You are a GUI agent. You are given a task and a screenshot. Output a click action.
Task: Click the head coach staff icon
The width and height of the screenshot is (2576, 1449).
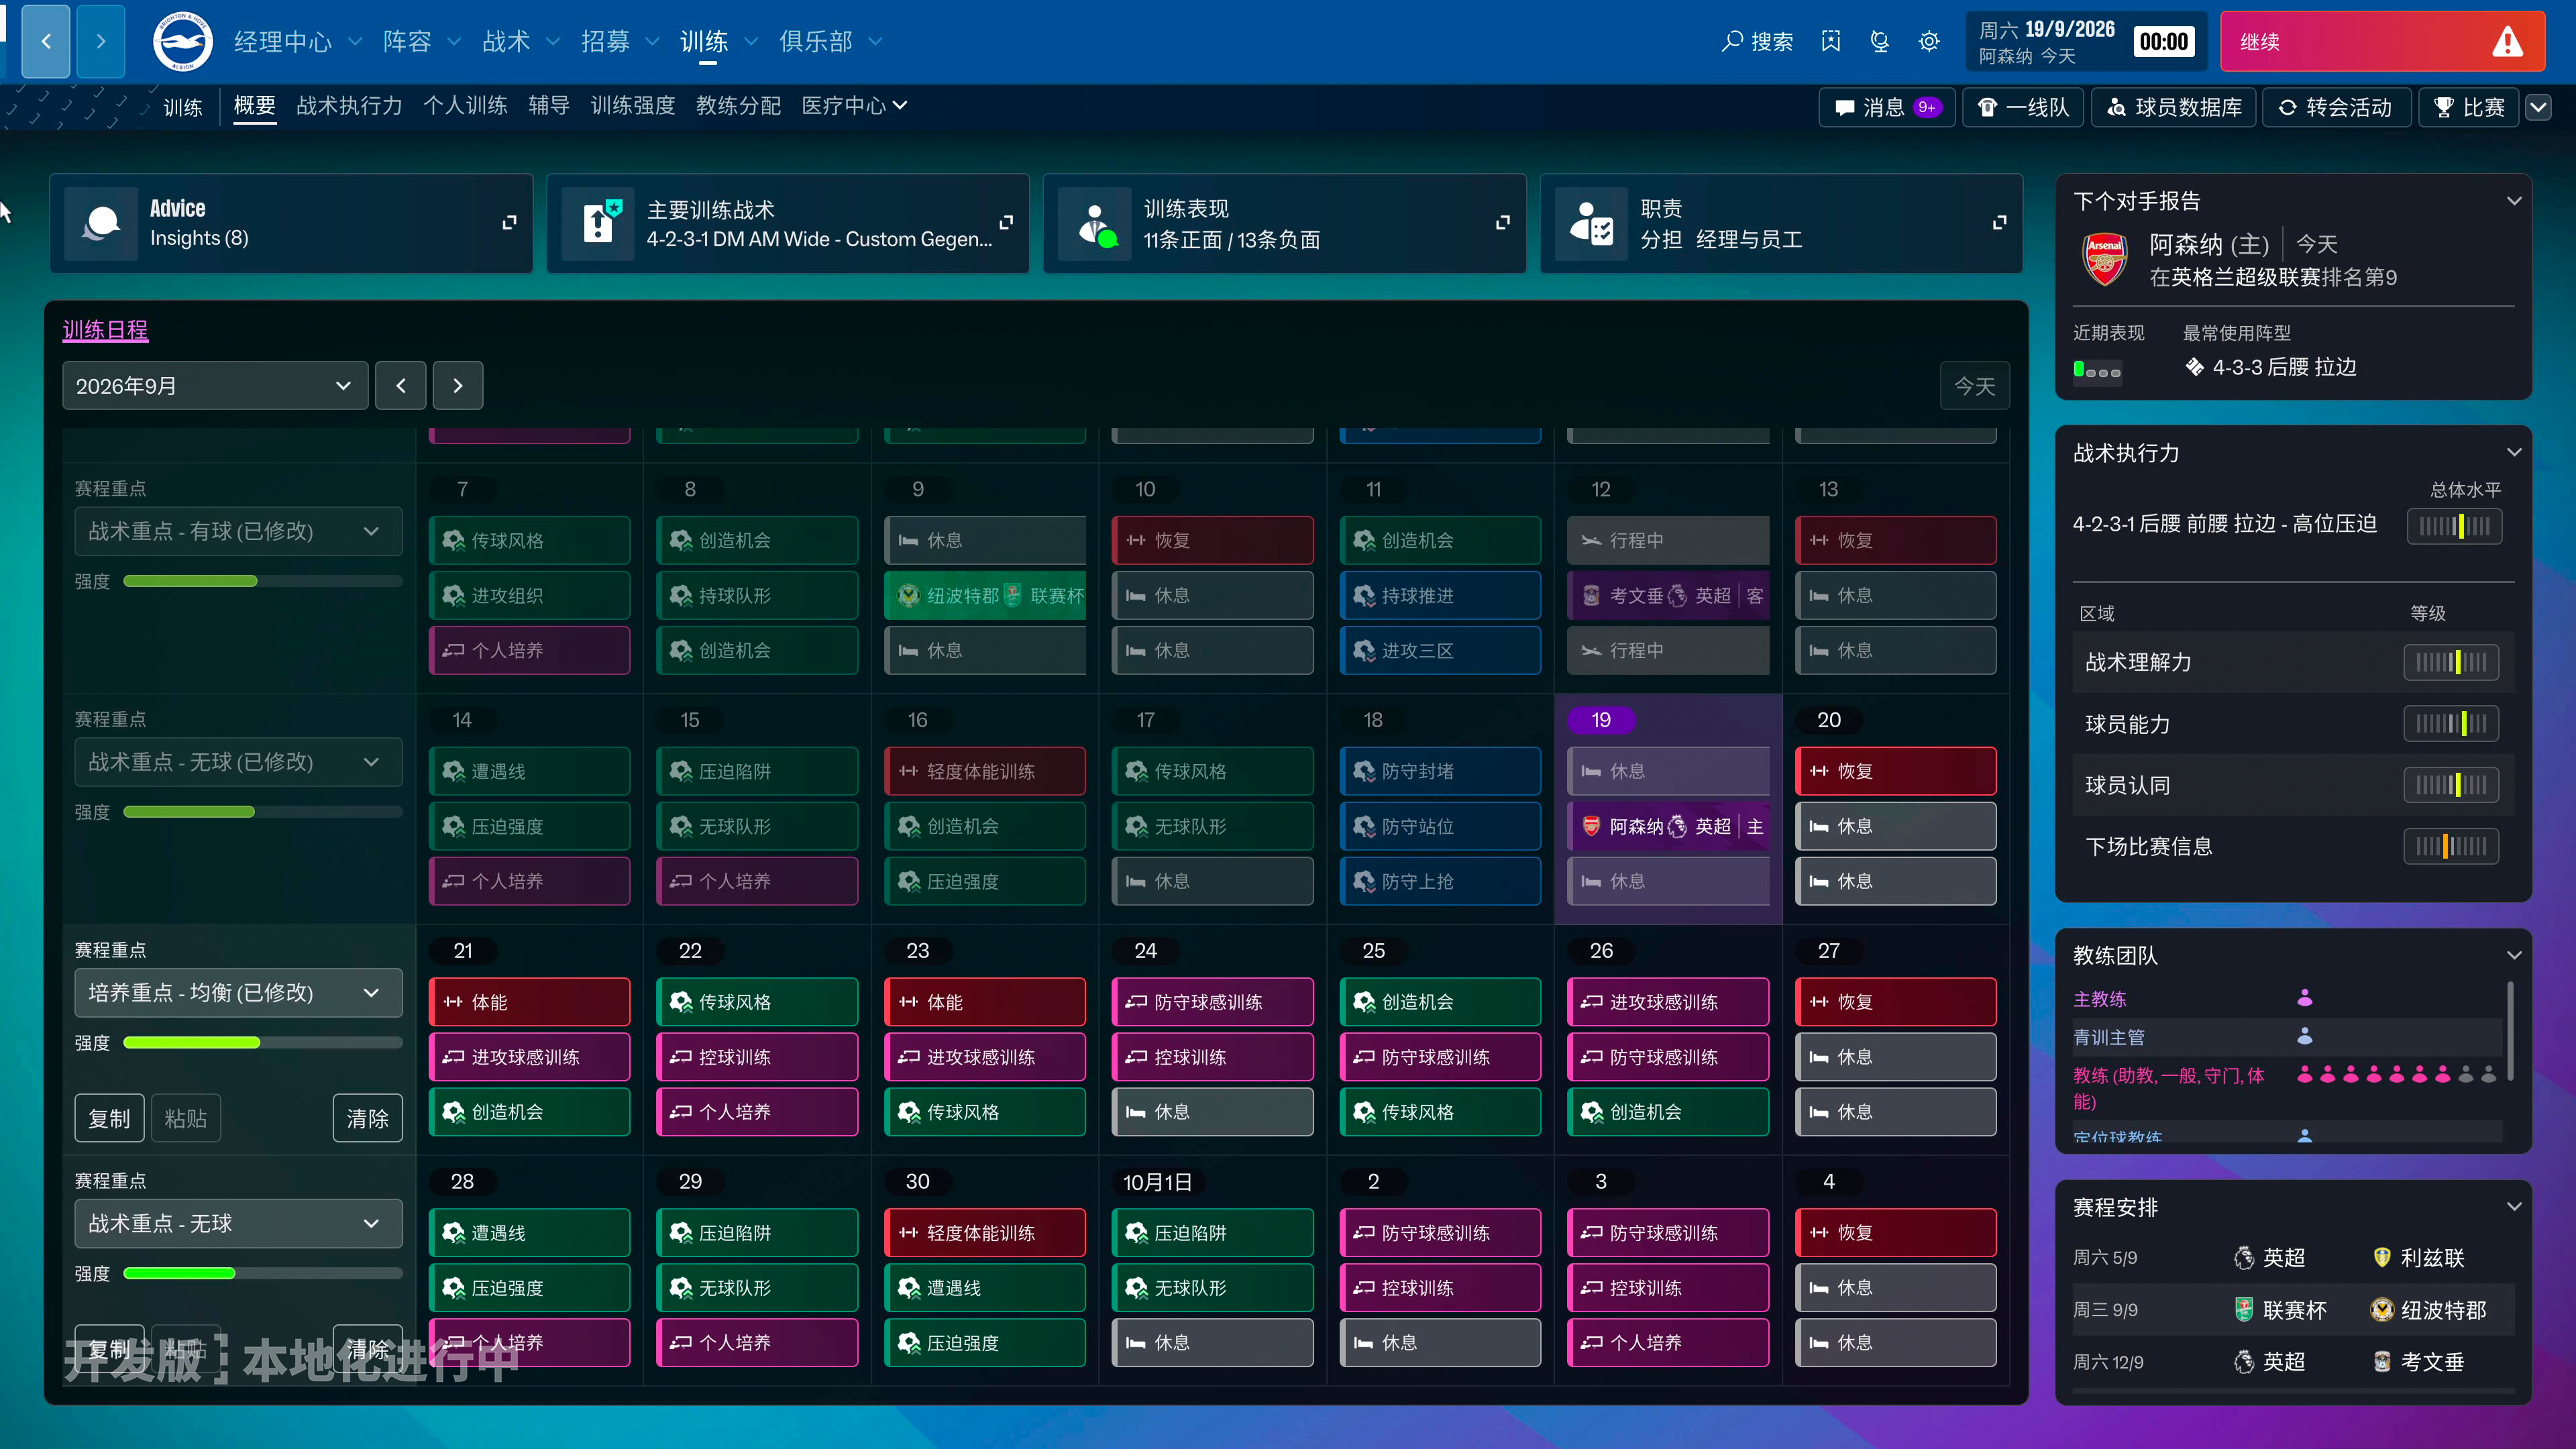pyautogui.click(x=2305, y=997)
